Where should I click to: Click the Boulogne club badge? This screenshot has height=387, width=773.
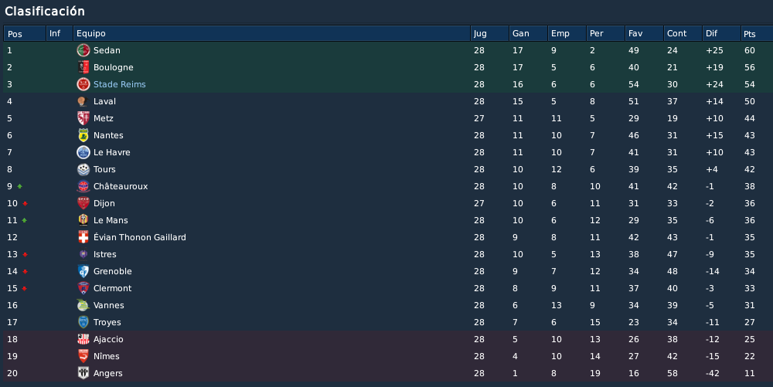[83, 67]
